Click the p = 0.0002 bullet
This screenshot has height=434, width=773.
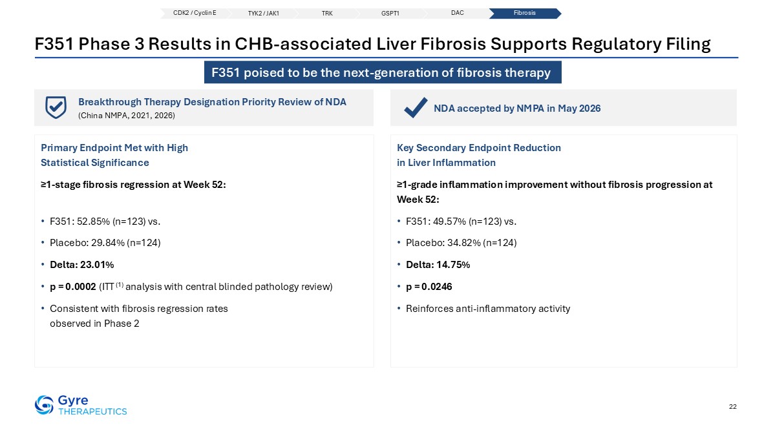(191, 287)
